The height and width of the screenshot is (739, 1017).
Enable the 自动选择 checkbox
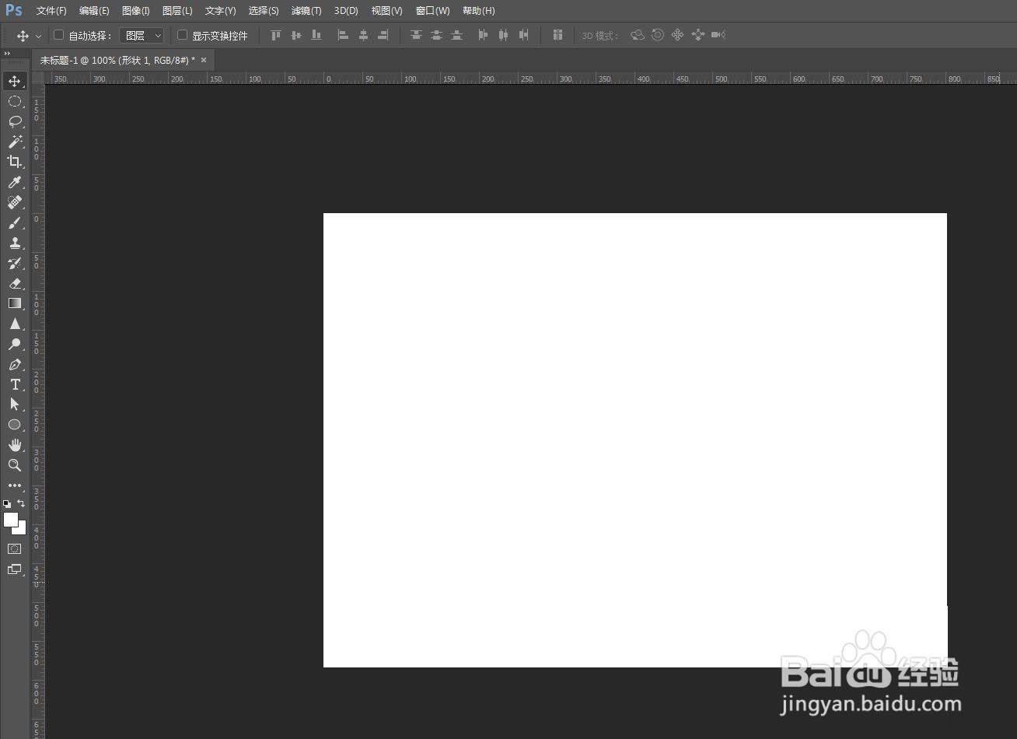point(58,35)
